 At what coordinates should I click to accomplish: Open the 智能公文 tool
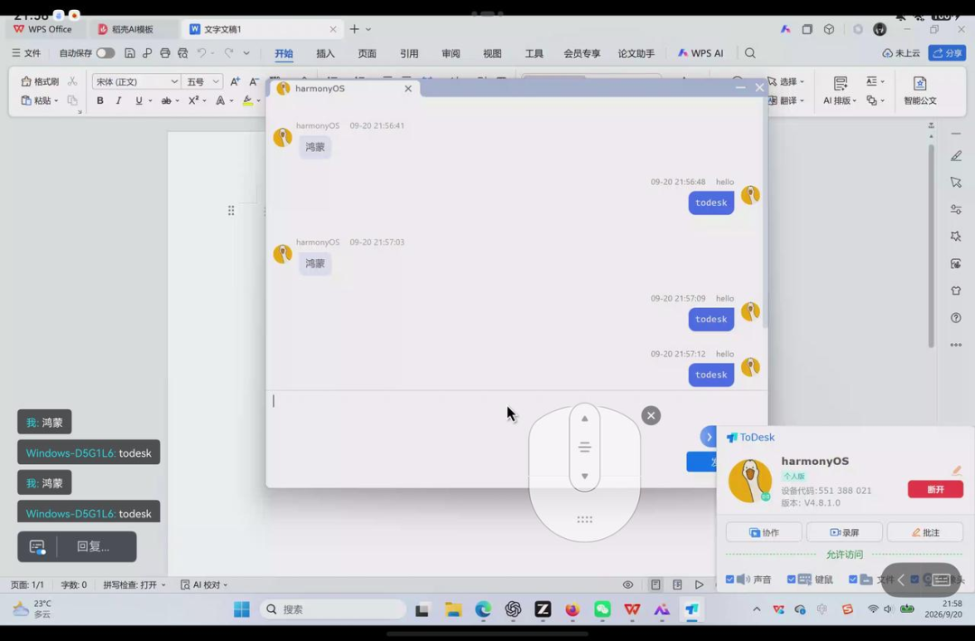[920, 90]
